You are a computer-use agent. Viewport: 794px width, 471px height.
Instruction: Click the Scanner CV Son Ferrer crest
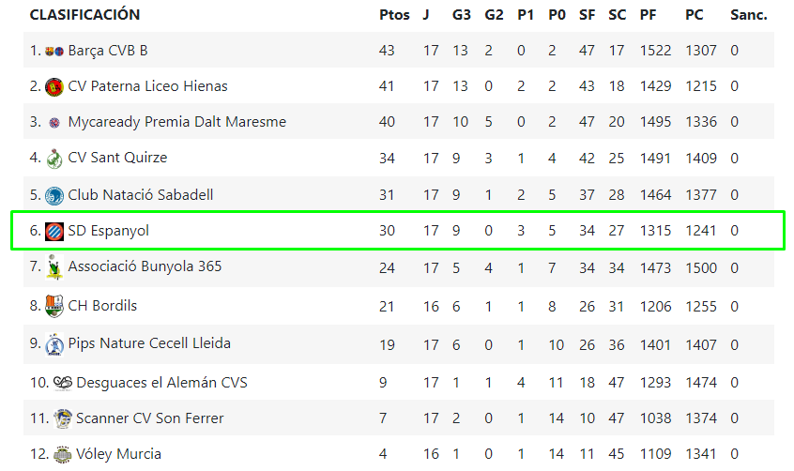(x=63, y=418)
